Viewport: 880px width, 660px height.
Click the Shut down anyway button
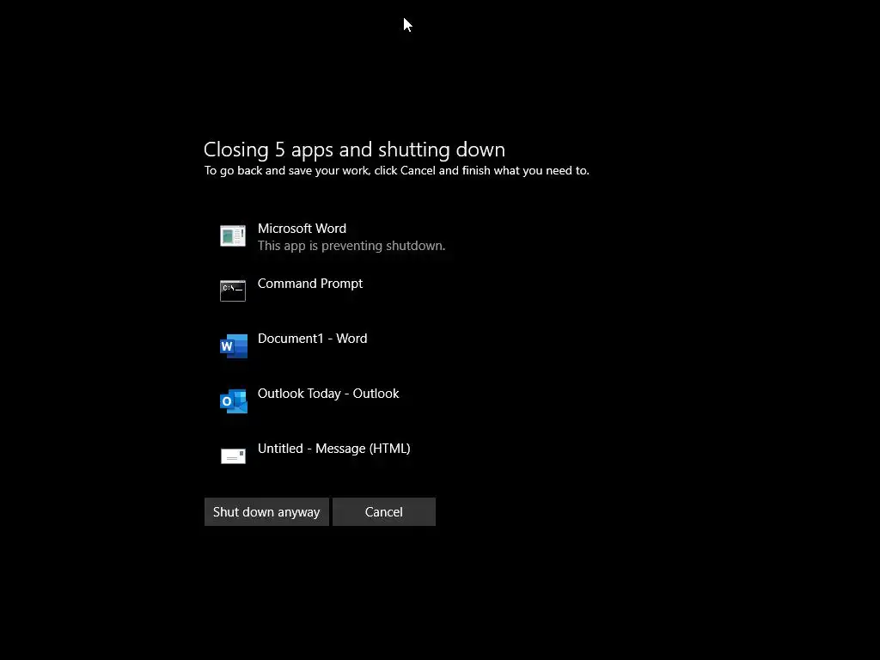266,512
